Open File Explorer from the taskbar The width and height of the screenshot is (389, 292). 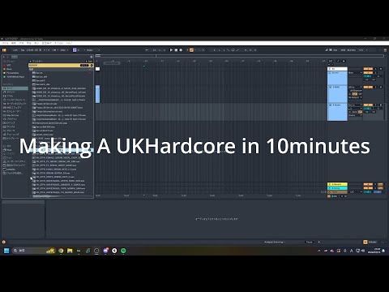point(70,251)
